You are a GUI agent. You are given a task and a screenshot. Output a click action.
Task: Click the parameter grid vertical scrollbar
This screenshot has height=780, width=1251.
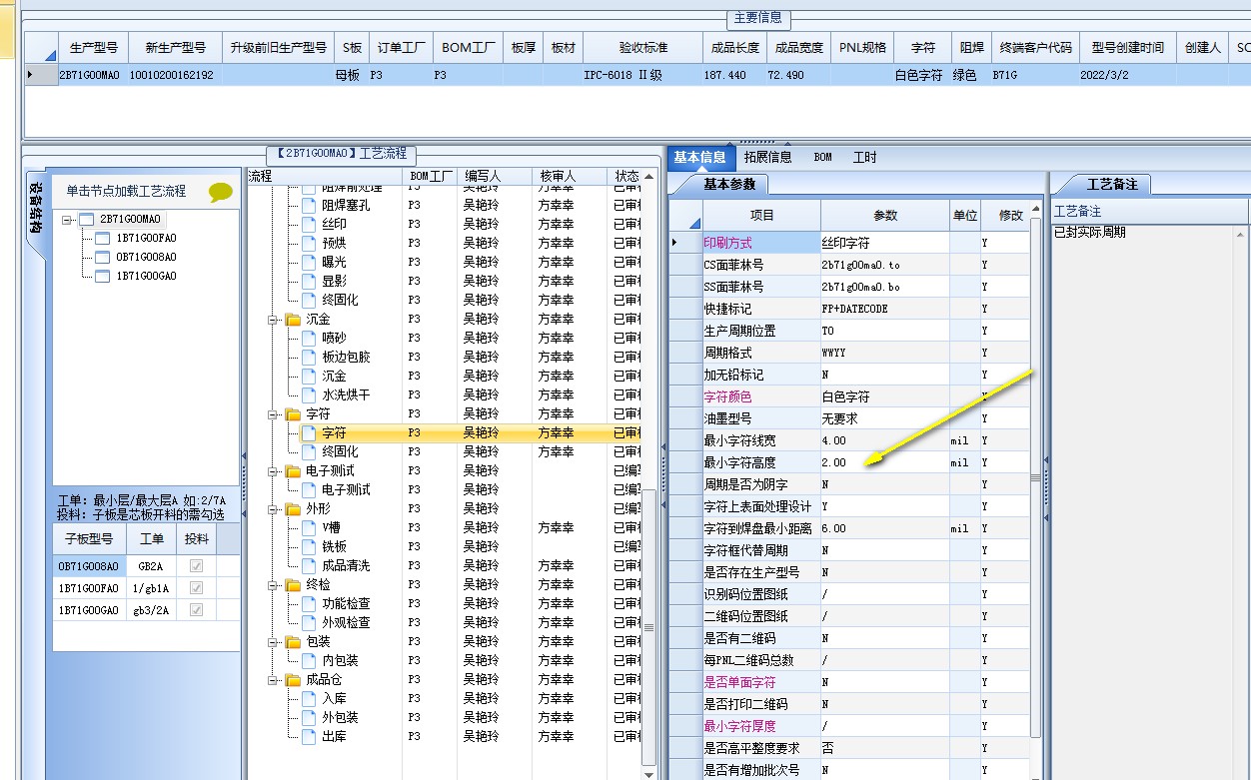1035,479
